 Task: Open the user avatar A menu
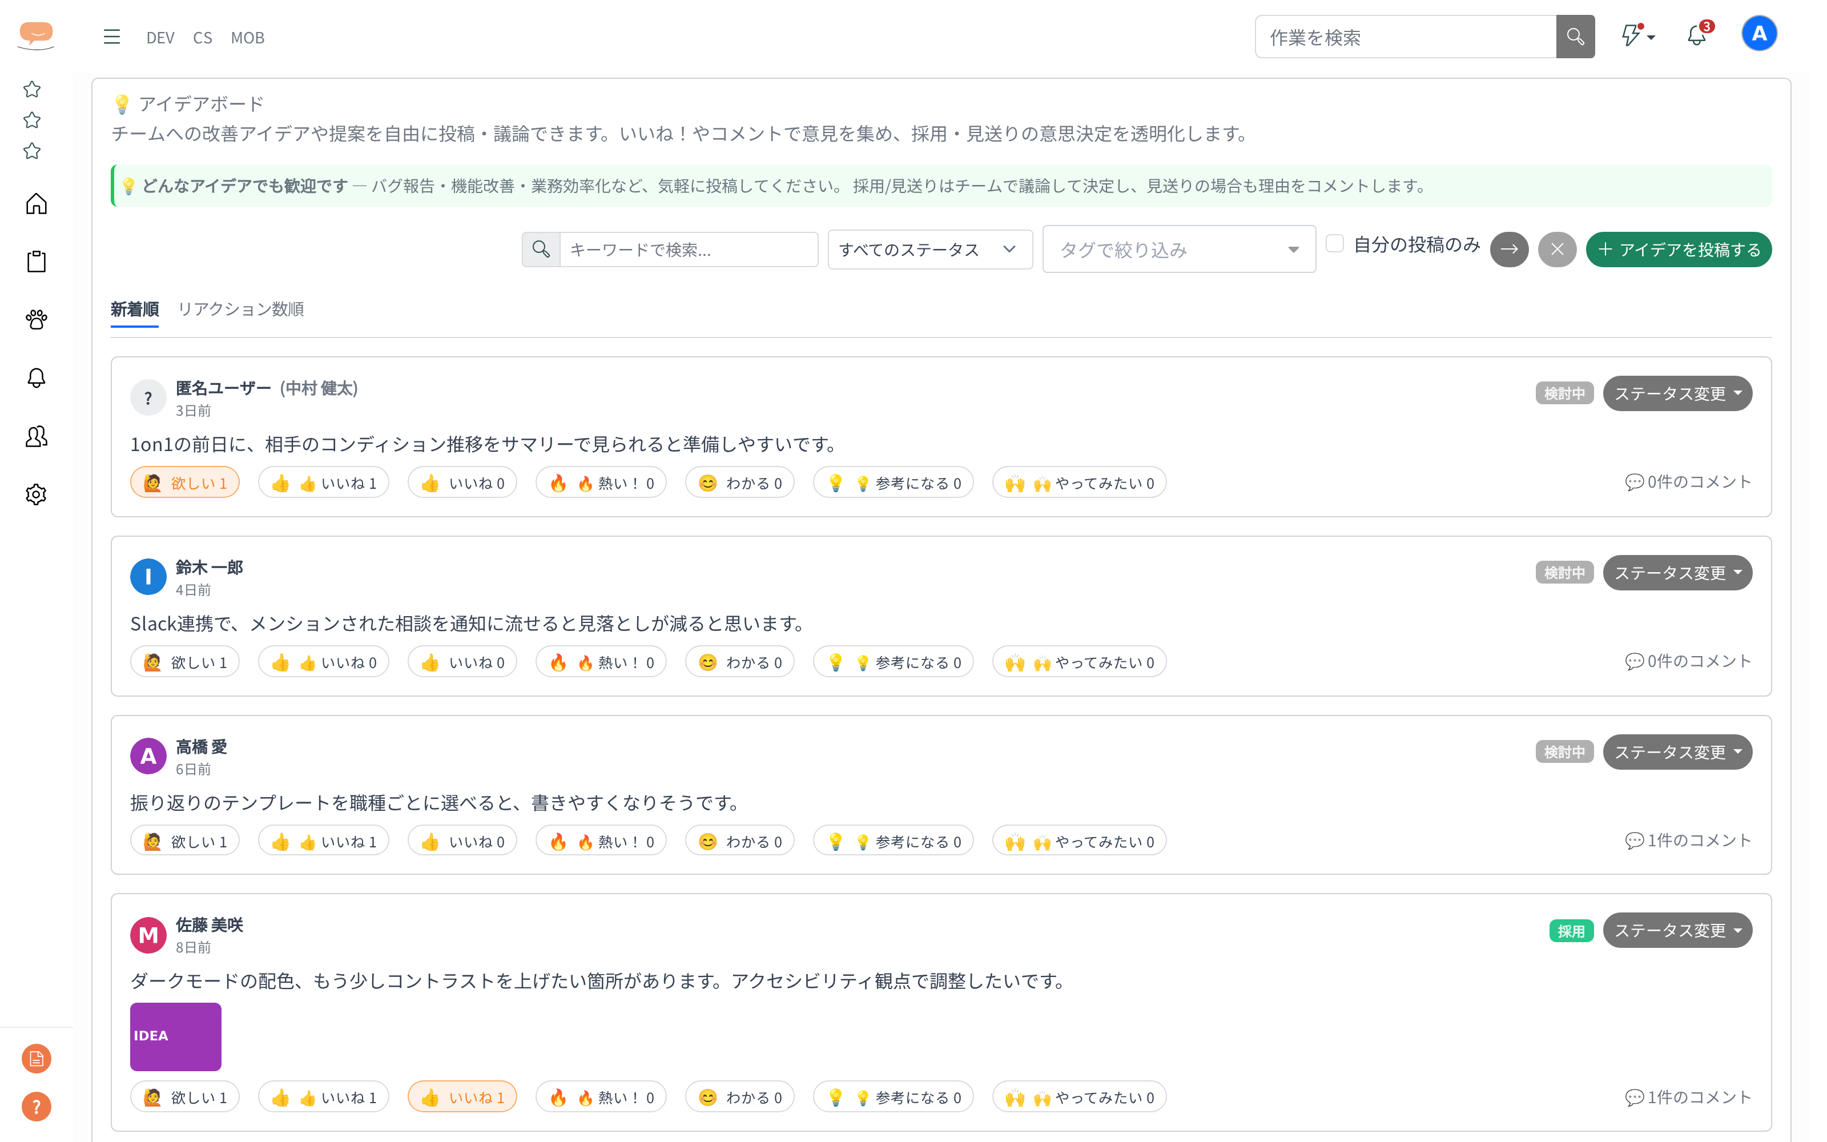[1759, 34]
